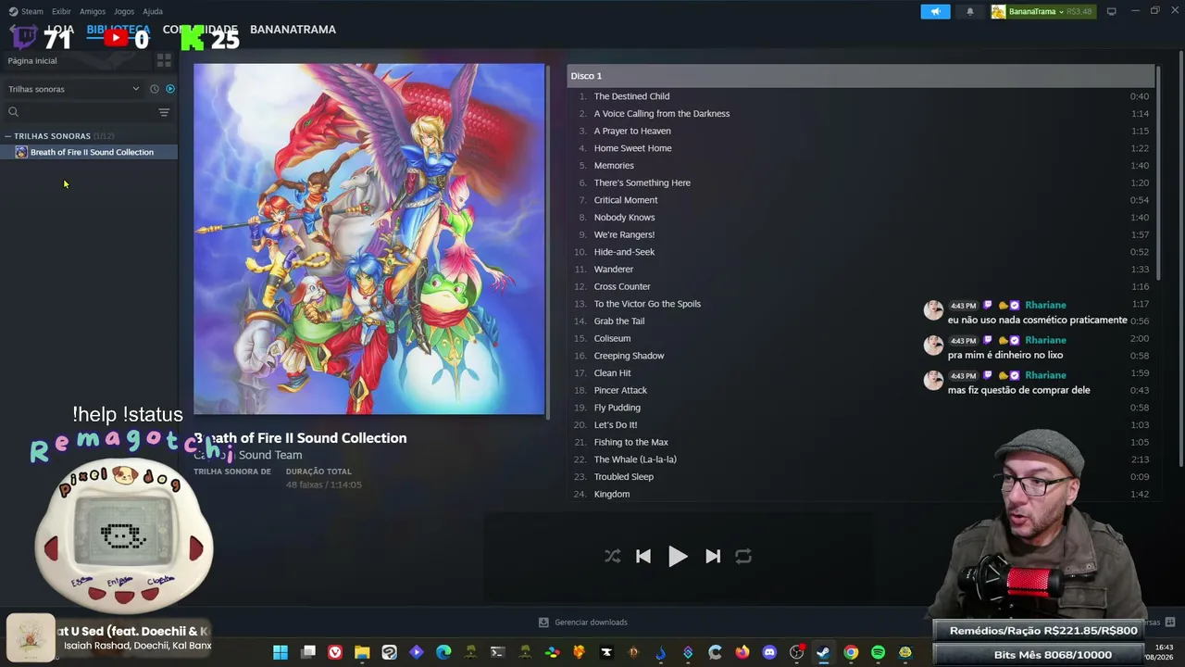Sort library by recent activity clock icon
Viewport: 1185px width, 667px height.
(155, 89)
